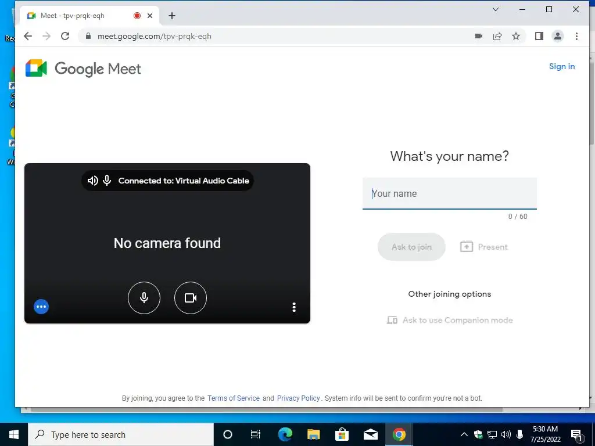Show hidden system tray icons
The image size is (595, 446).
coord(464,434)
